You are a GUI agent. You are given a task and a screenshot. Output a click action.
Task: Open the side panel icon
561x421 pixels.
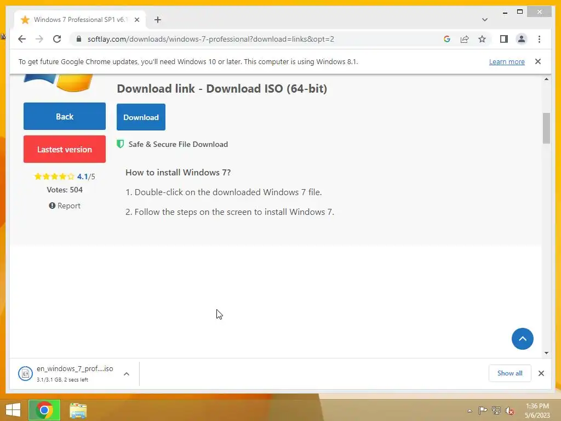pyautogui.click(x=504, y=39)
